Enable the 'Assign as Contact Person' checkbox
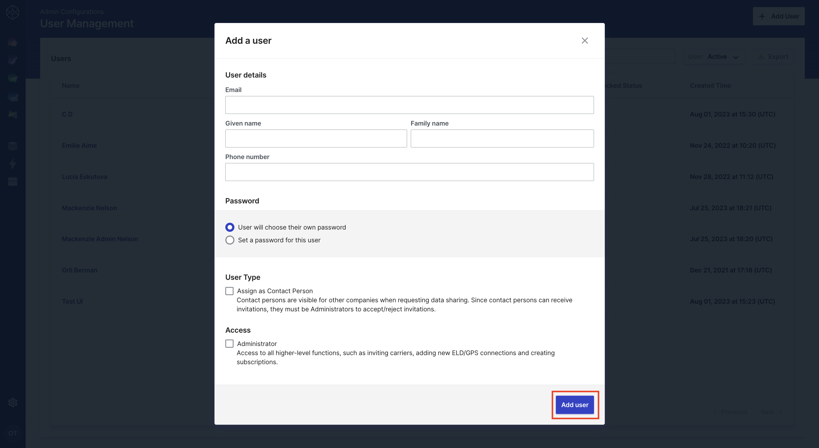Screen dimensions: 819x448 coord(230,291)
